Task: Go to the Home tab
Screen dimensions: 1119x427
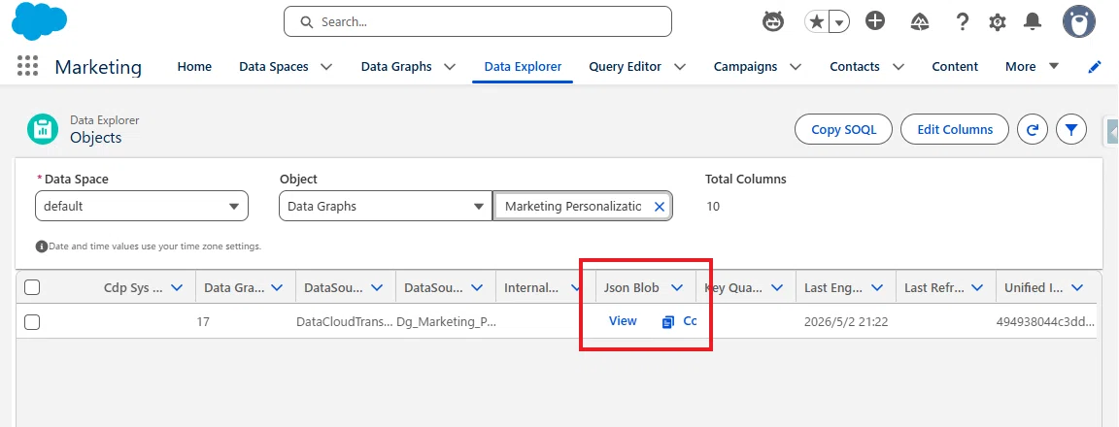Action: click(x=194, y=66)
